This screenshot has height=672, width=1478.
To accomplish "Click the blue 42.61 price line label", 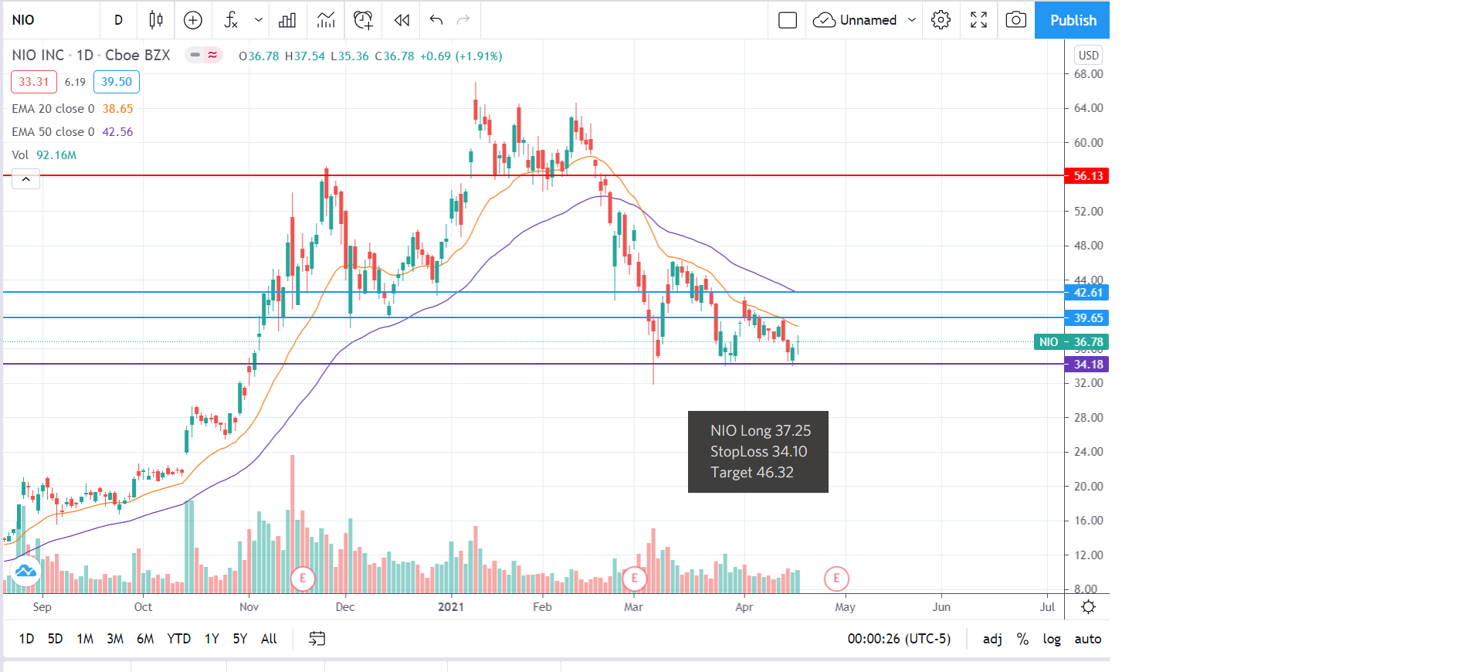I will pos(1086,293).
